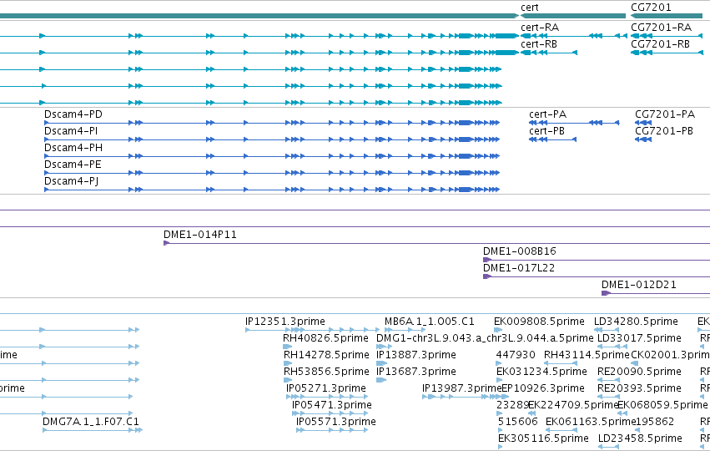The height and width of the screenshot is (451, 710).
Task: Select the EK224709.5prime EST
Action: coord(531,413)
